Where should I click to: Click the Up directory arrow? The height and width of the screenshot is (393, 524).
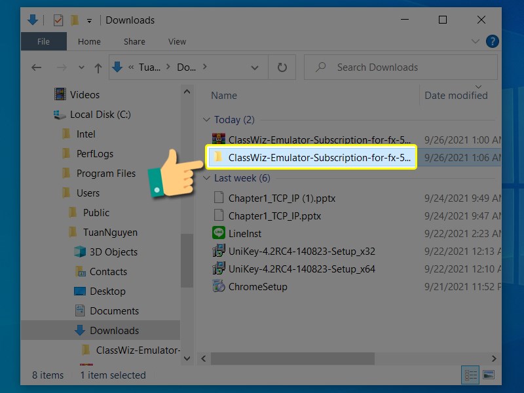(x=98, y=67)
